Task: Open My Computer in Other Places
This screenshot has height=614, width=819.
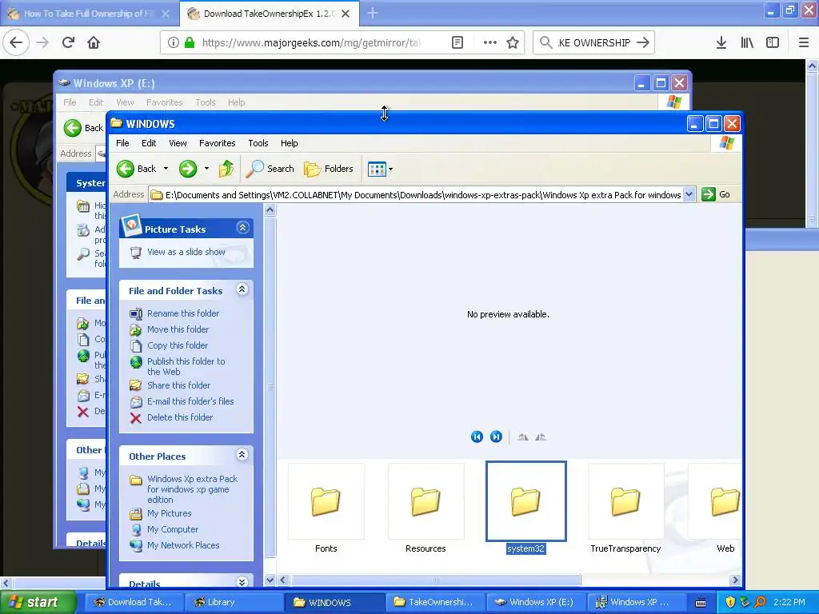Action: coord(173,529)
